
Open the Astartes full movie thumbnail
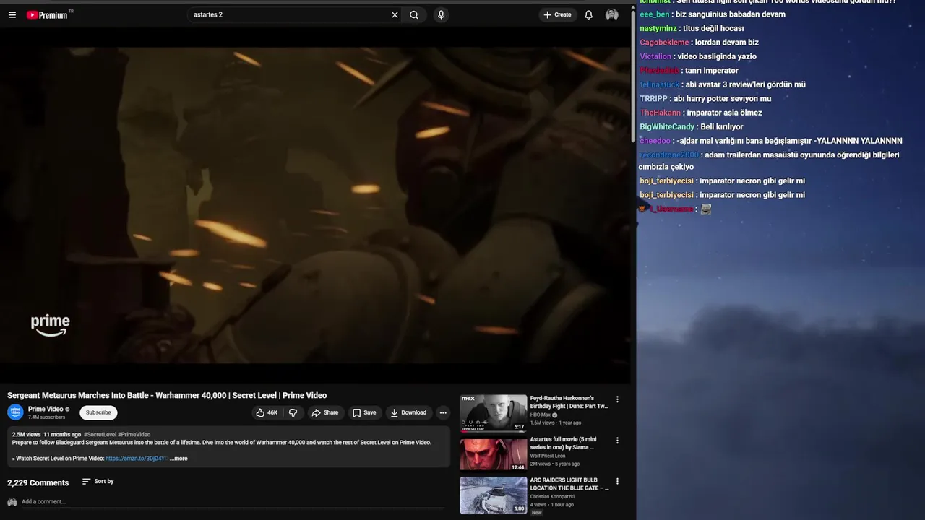(494, 454)
